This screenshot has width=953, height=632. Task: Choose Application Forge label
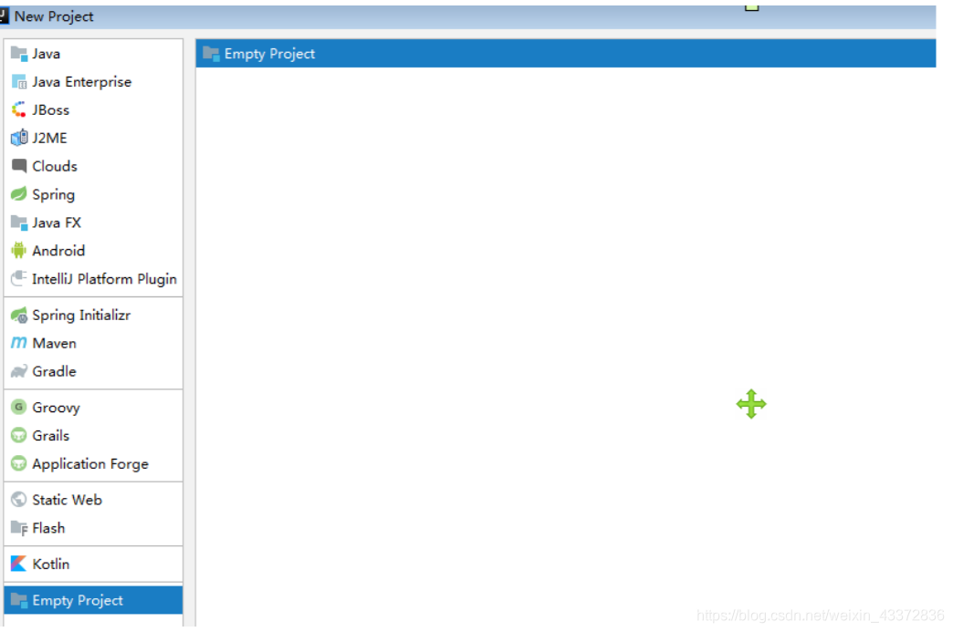(x=90, y=464)
